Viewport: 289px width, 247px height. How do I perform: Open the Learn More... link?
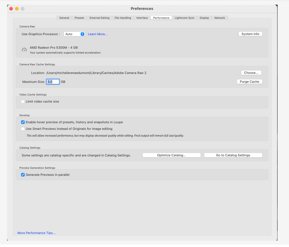(98, 34)
